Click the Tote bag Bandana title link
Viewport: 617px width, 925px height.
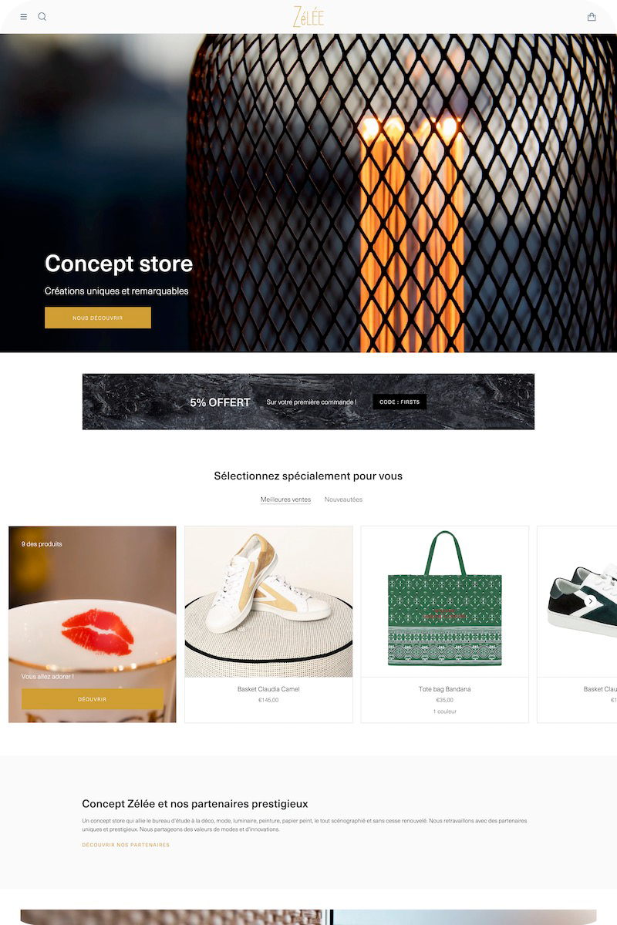(x=445, y=689)
